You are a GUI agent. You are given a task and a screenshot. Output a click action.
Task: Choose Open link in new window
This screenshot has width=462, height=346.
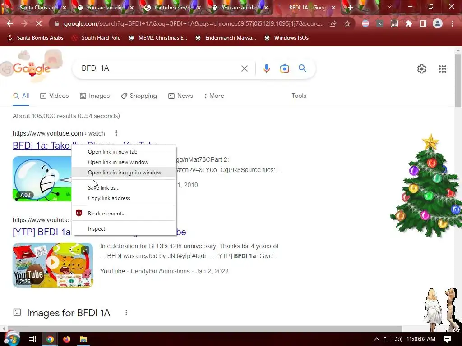tap(124, 162)
